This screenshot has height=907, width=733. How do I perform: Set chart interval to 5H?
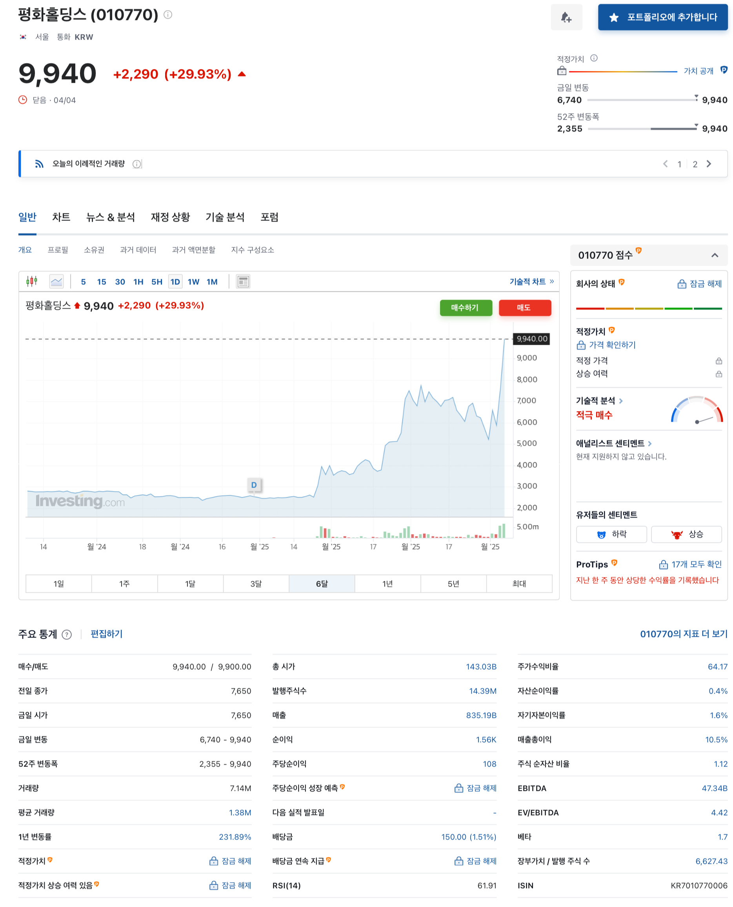156,282
